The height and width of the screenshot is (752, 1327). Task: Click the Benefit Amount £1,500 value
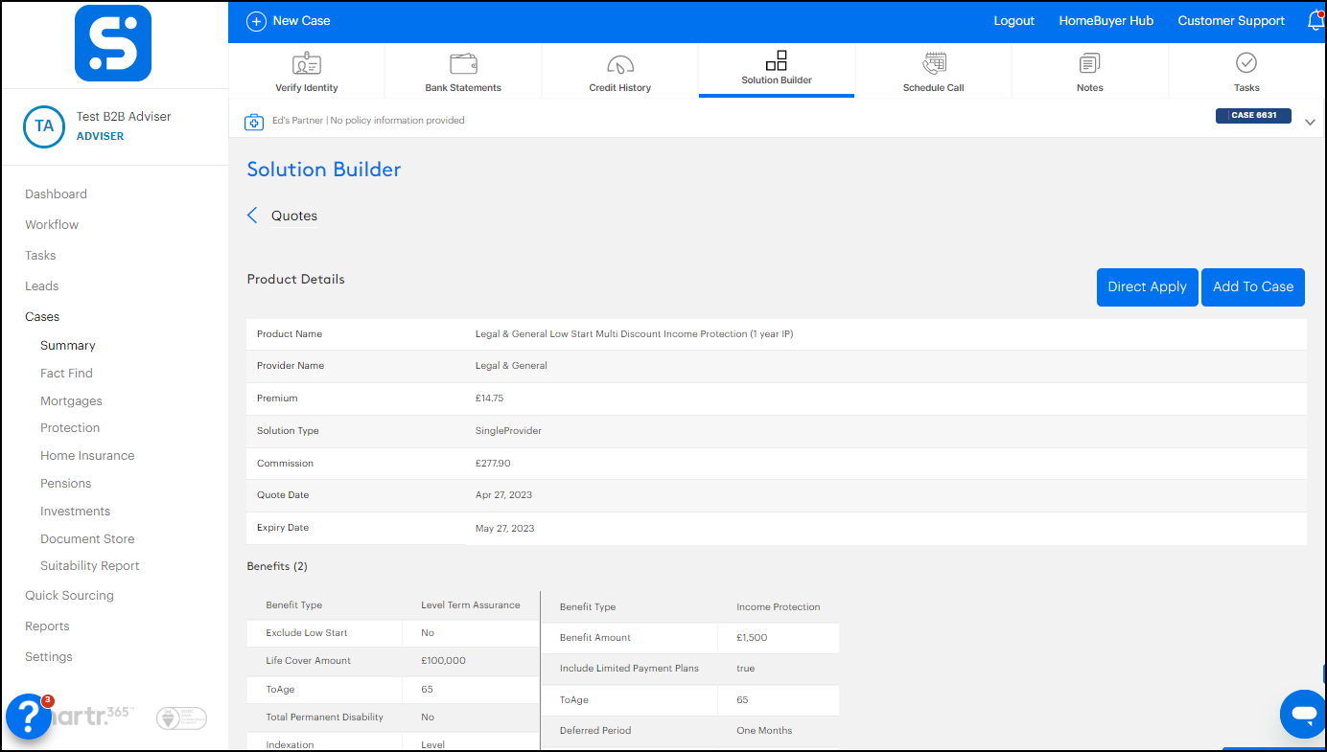752,638
